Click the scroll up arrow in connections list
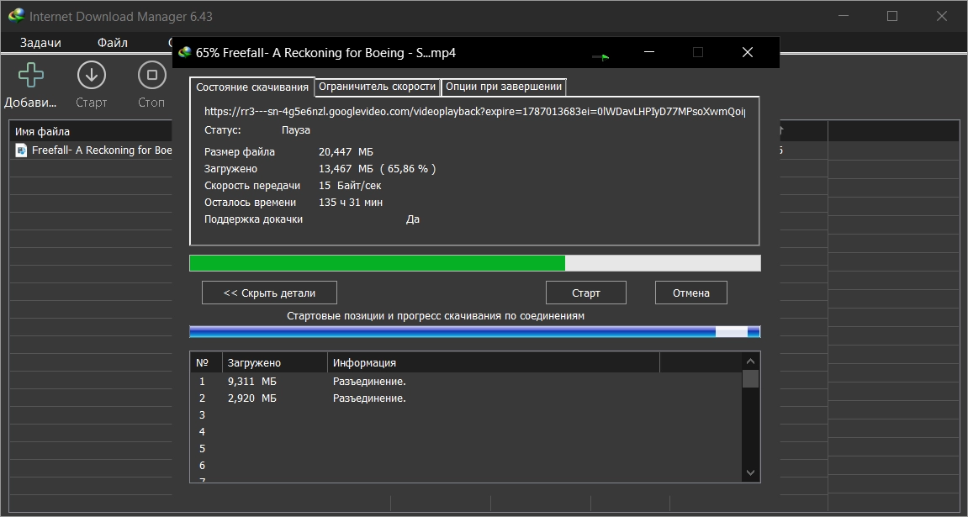This screenshot has width=968, height=517. point(751,362)
